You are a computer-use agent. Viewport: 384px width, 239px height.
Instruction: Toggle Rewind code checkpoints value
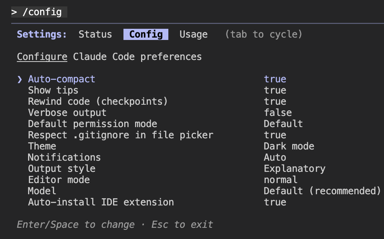[x=275, y=102]
